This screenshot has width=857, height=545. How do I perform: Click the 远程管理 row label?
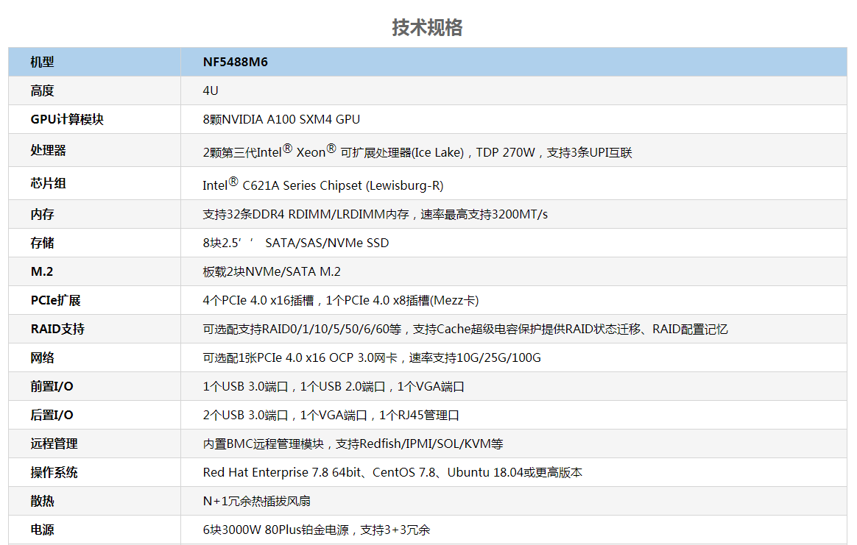tap(54, 444)
